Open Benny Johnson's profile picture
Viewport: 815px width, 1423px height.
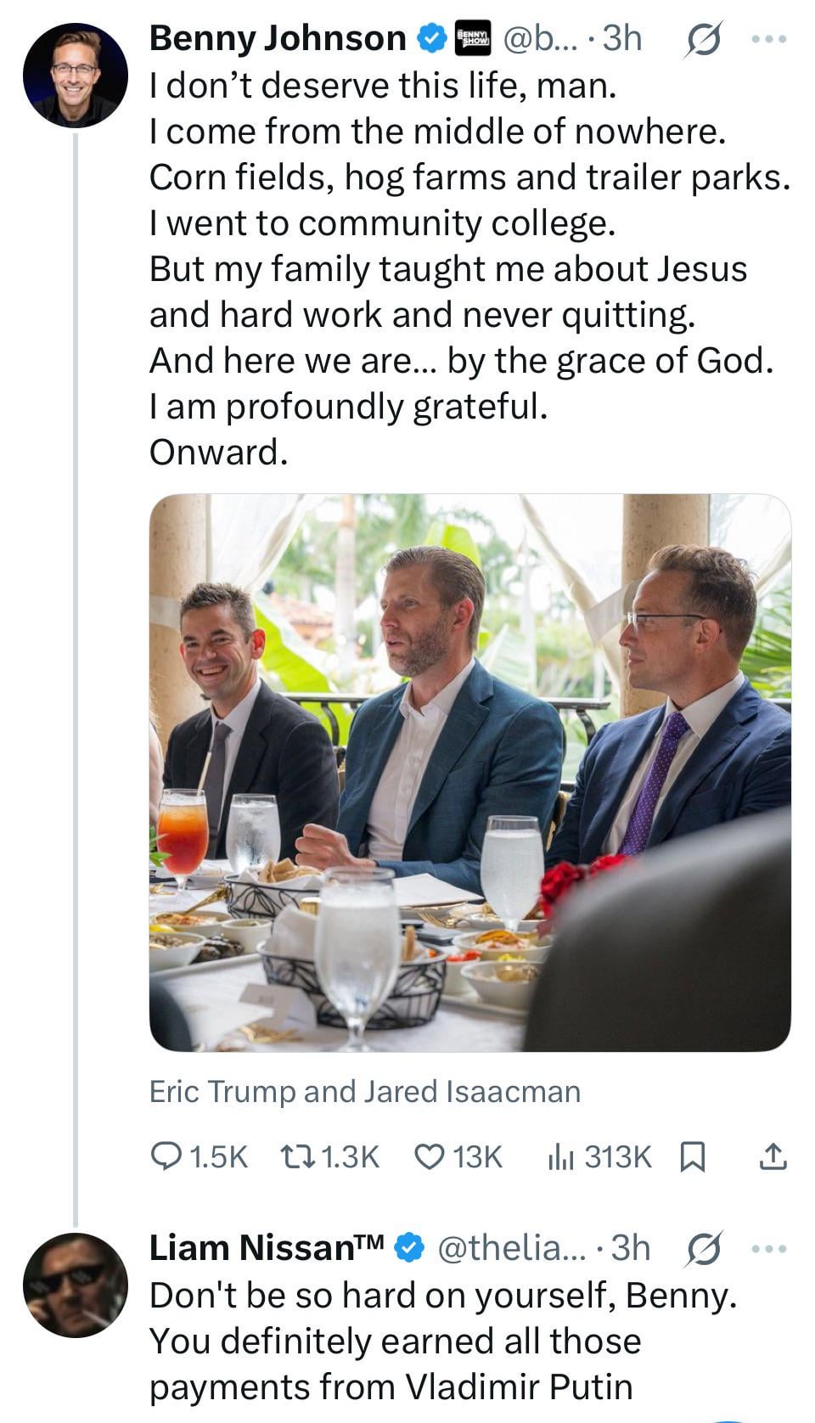coord(75,76)
